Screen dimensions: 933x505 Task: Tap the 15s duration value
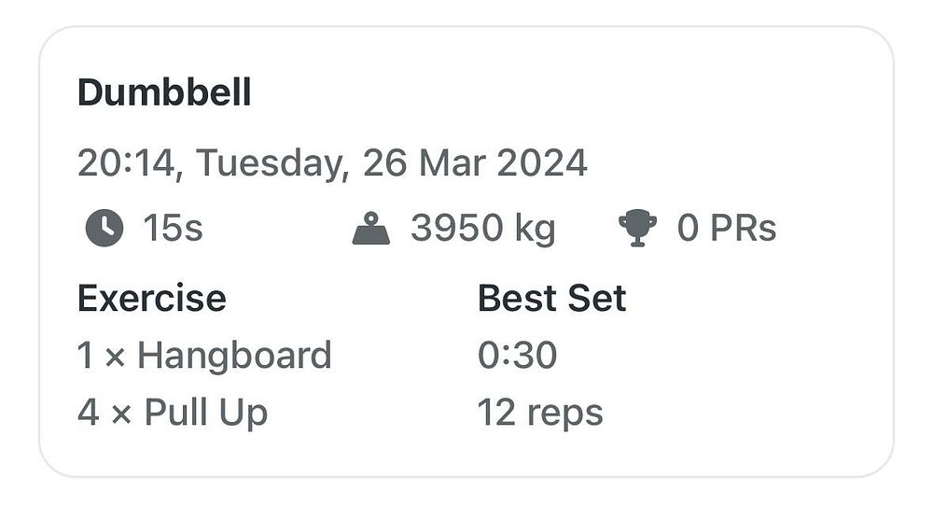173,228
